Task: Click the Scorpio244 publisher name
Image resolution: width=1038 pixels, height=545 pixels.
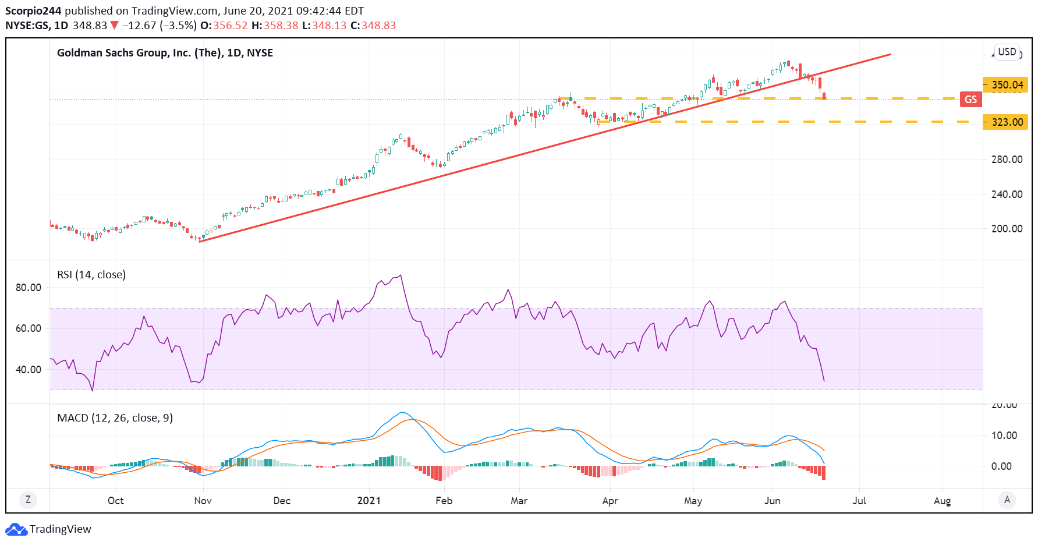Action: [33, 11]
